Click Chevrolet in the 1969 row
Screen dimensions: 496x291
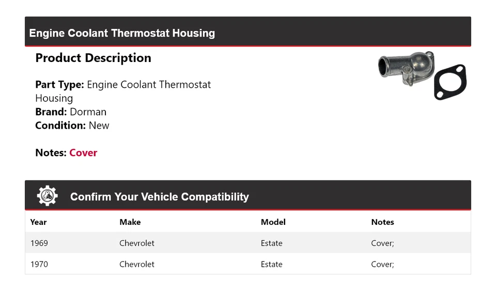(x=136, y=243)
